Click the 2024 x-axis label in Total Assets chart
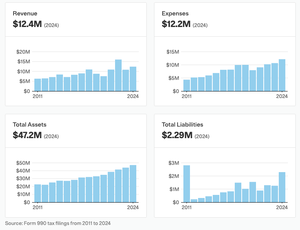Image resolution: width=300 pixels, height=230 pixels. [x=133, y=208]
